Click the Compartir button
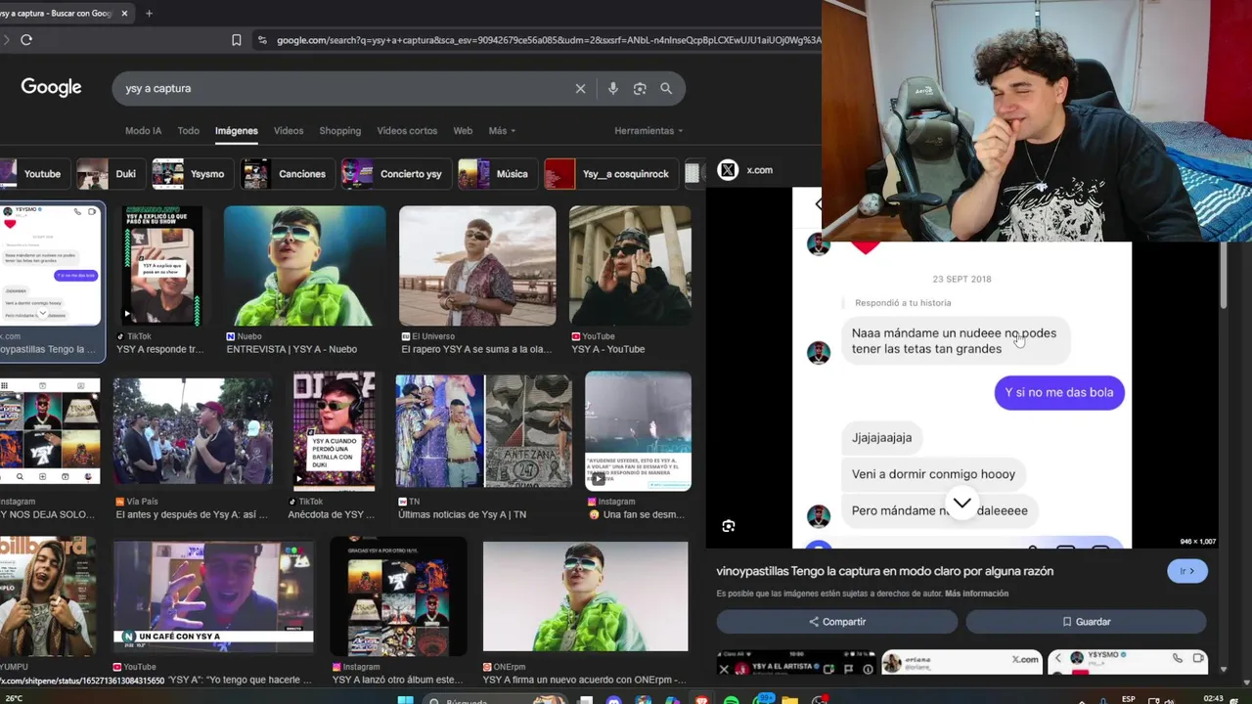This screenshot has height=704, width=1252. (x=836, y=622)
